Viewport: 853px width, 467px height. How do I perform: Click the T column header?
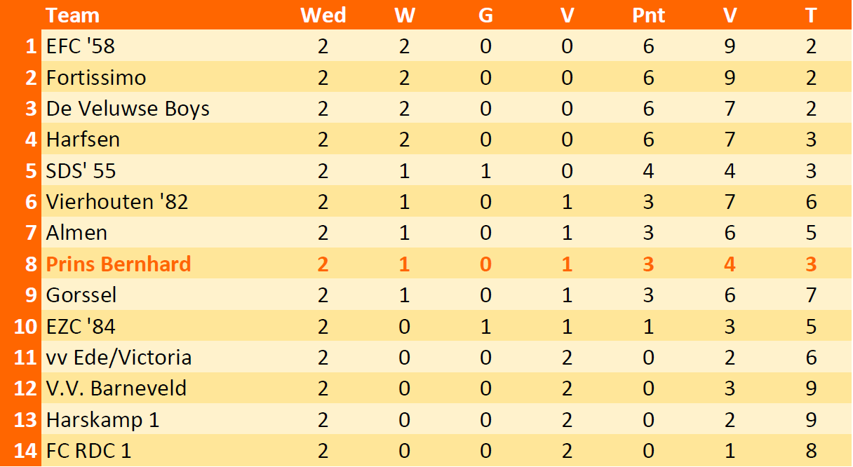(x=811, y=15)
